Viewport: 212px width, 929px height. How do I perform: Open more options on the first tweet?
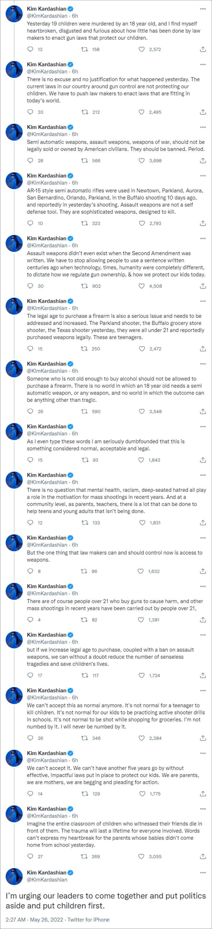203,9
